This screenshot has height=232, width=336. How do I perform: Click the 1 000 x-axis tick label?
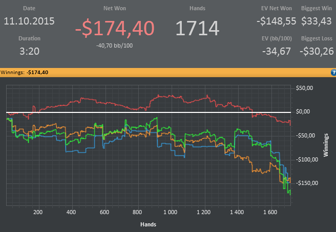(x=171, y=212)
